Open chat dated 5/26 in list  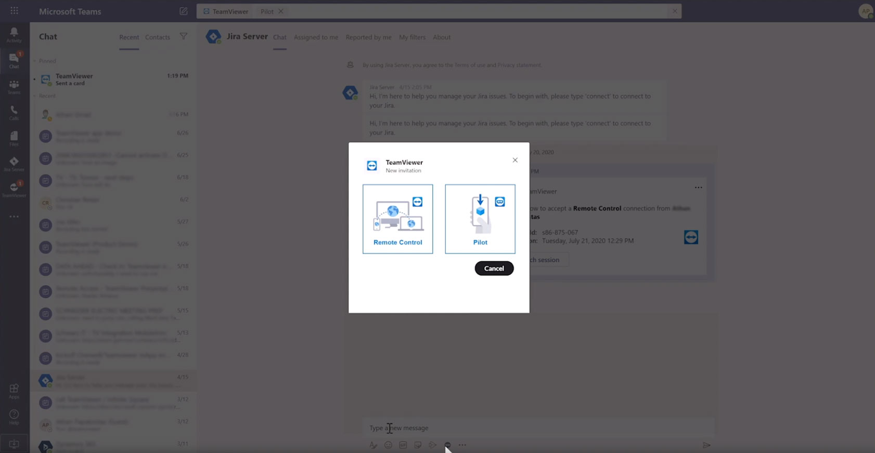point(114,247)
